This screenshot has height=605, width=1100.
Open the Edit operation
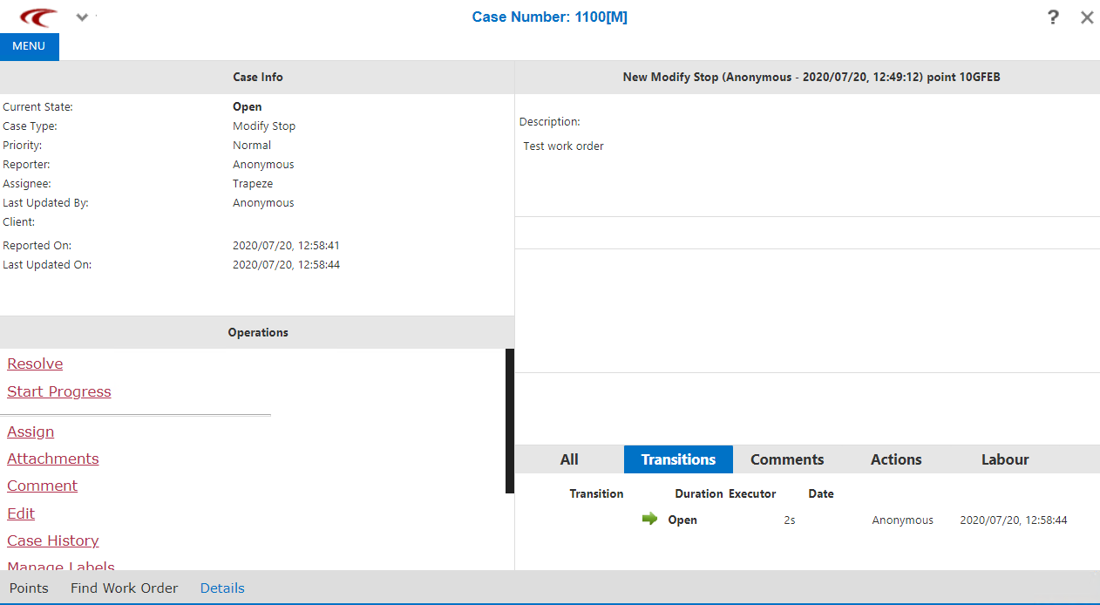(20, 513)
